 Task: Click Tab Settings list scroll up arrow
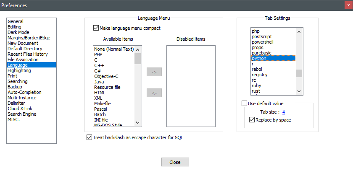click(x=299, y=32)
